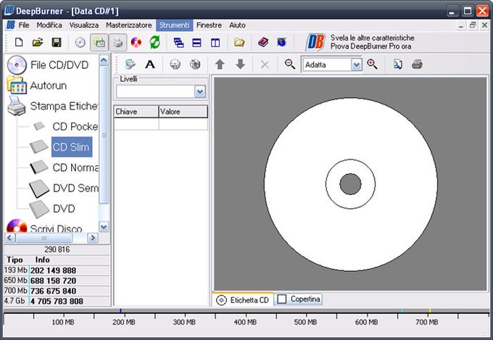
Task: Save project with the floppy disk icon
Action: click(x=57, y=42)
